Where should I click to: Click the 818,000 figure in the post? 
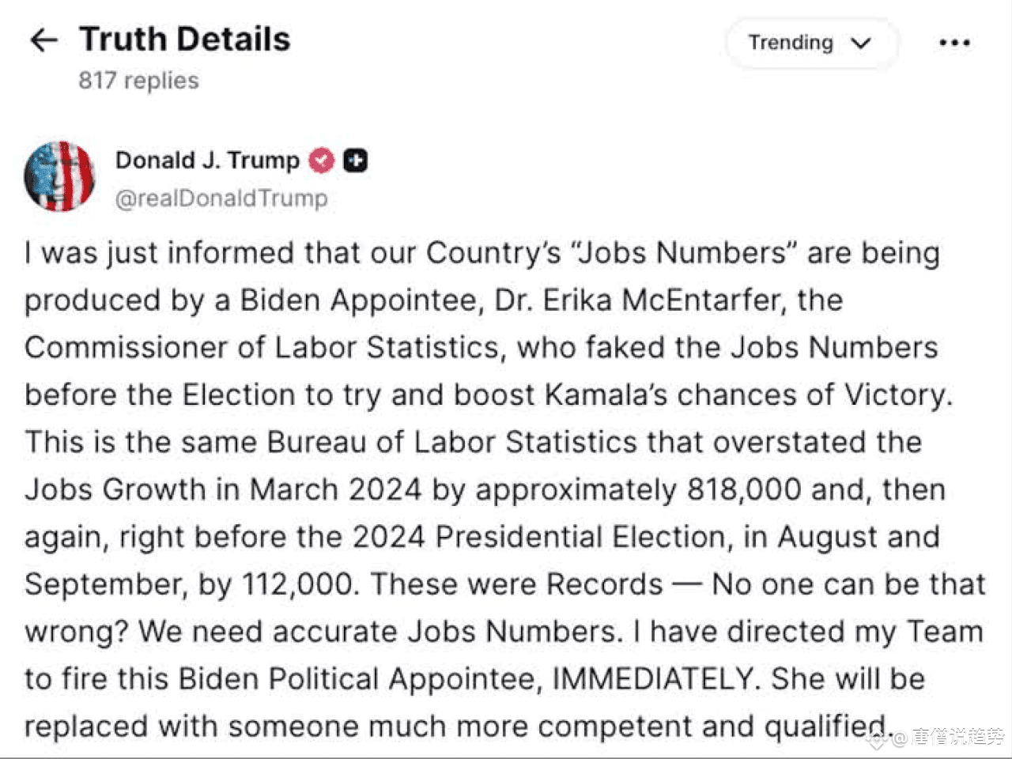[744, 490]
